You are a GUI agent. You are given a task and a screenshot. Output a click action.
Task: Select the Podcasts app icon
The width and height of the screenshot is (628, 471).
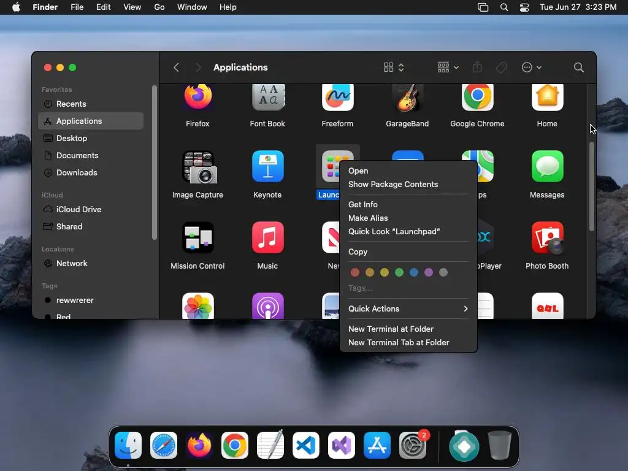pyautogui.click(x=267, y=306)
